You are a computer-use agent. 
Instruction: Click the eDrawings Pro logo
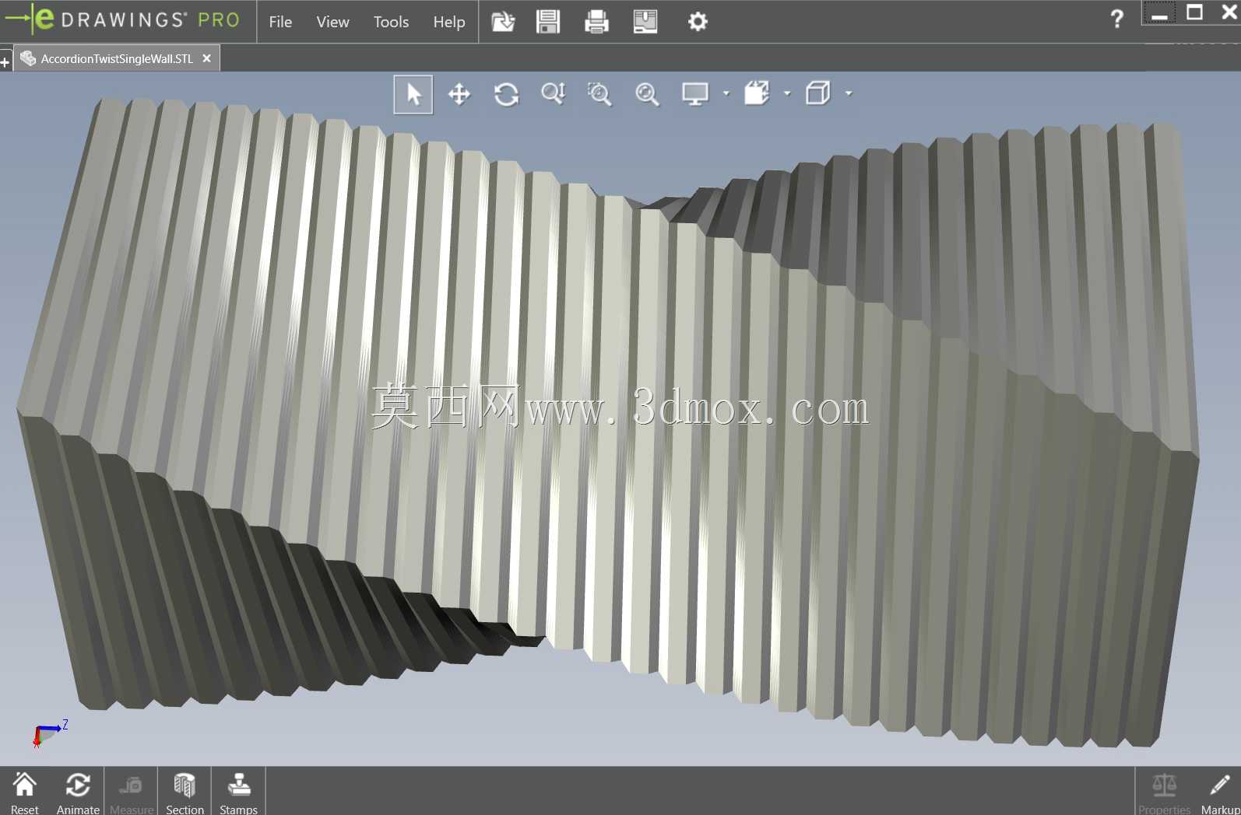point(122,19)
